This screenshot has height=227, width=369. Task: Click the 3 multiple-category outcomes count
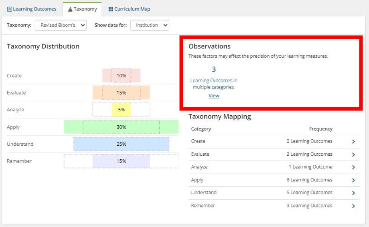pyautogui.click(x=214, y=69)
